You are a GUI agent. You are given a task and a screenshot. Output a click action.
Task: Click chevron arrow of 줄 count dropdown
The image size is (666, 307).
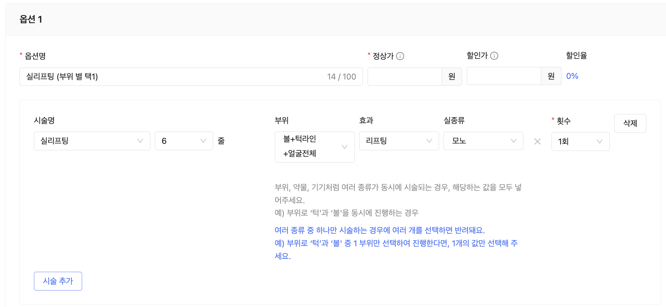[x=203, y=141]
